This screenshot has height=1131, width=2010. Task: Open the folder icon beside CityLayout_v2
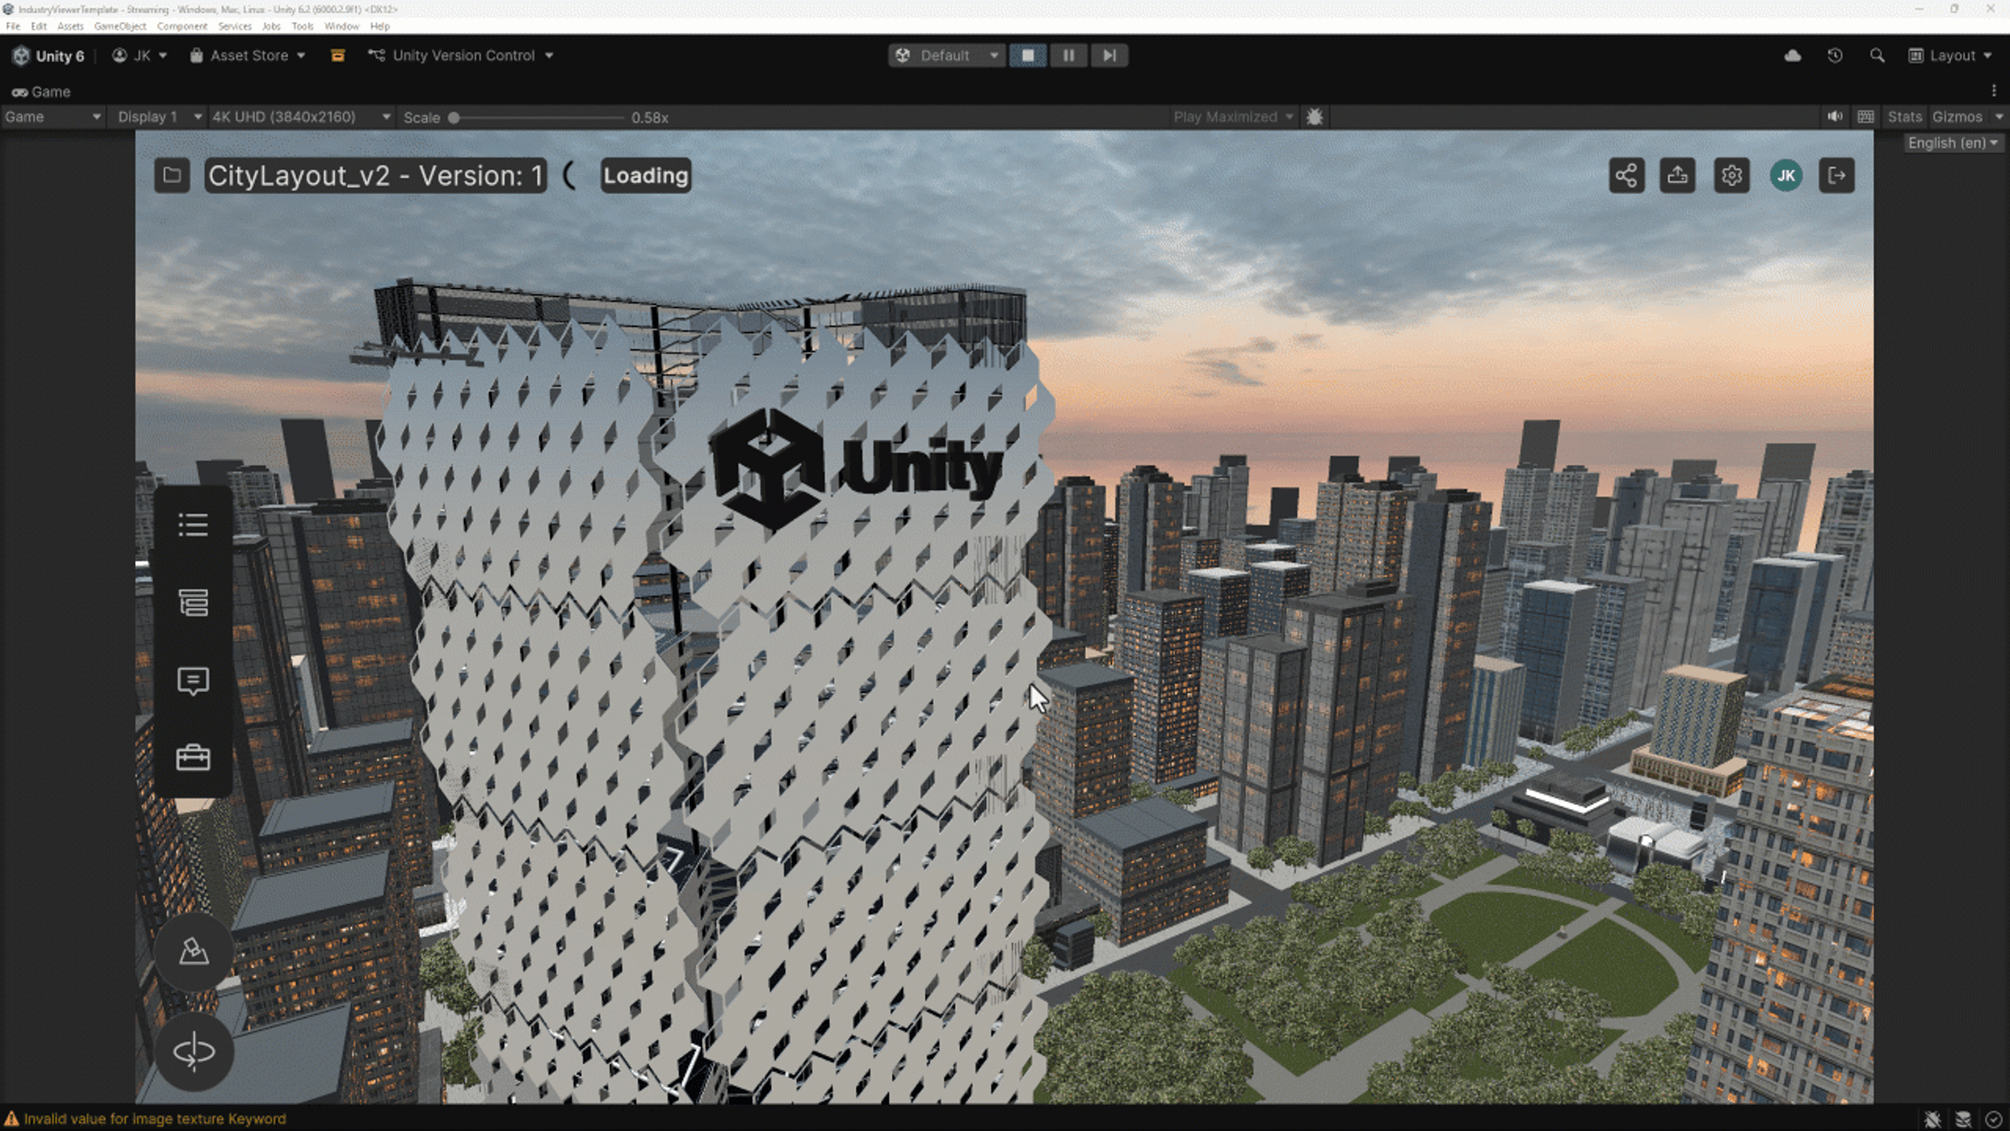pos(172,175)
